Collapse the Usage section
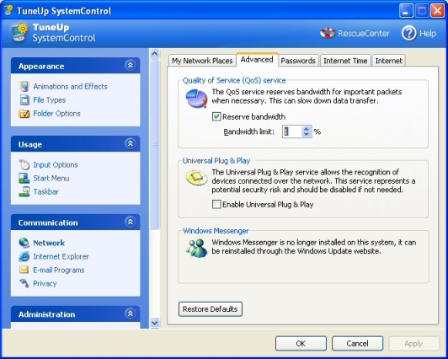The height and width of the screenshot is (359, 448). (131, 143)
